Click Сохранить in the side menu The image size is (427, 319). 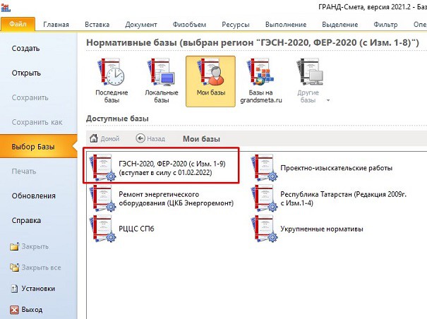click(x=30, y=97)
